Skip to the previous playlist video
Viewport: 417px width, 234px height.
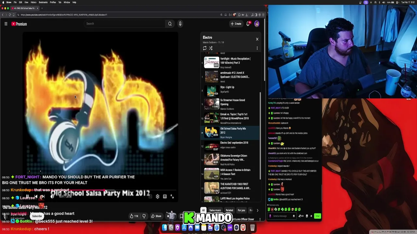36,197
